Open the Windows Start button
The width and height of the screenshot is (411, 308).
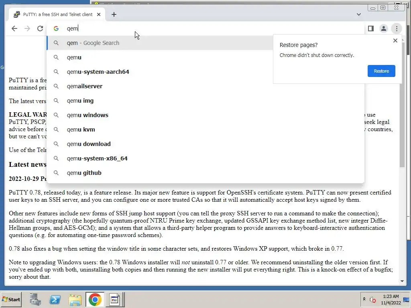click(x=11, y=299)
